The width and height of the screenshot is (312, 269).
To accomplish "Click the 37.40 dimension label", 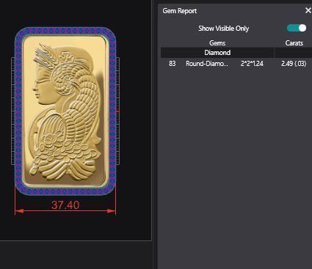I will click(65, 205).
